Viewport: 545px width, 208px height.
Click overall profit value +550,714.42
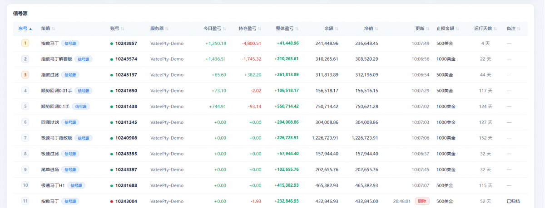click(287, 106)
